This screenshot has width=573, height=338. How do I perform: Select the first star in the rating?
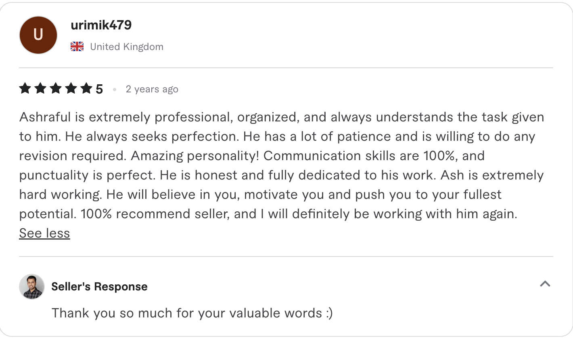pyautogui.click(x=25, y=88)
